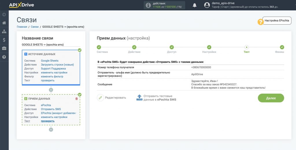Screen dimensions: 296x150
Task: Click проверить in the ИСТОЧНИК ДАННЫХ block
Action: [48, 80]
